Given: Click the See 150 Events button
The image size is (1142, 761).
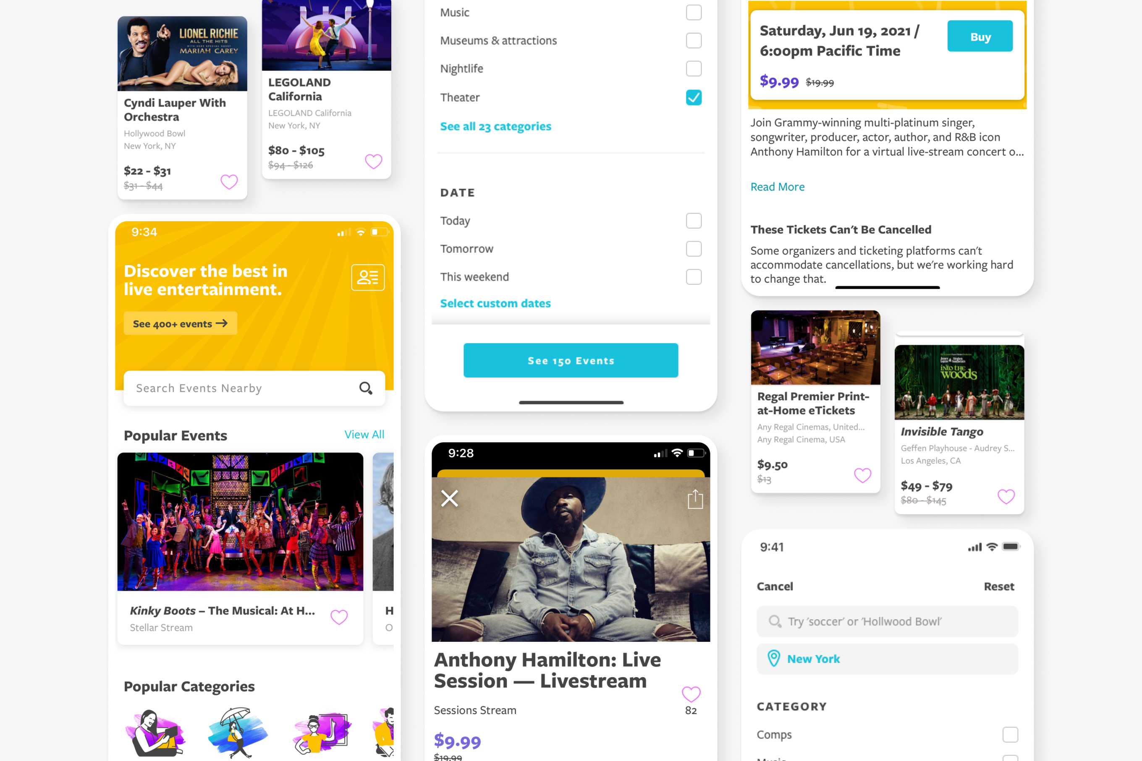Looking at the screenshot, I should click(571, 360).
